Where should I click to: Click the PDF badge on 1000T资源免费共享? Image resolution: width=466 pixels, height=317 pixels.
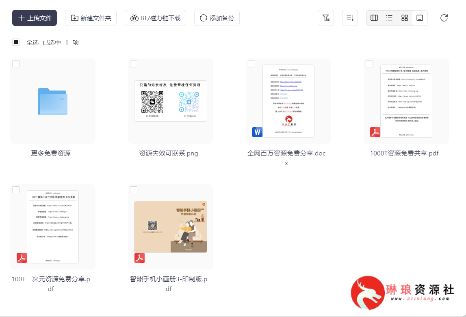375,132
